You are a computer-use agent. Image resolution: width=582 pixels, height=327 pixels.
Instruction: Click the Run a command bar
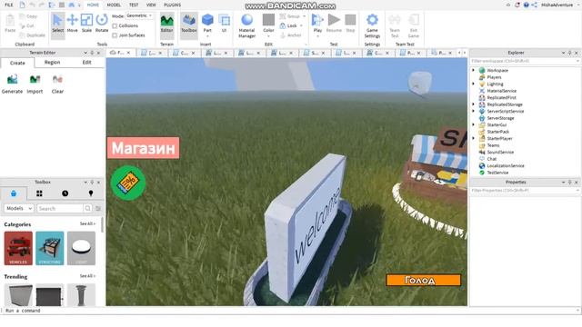pyautogui.click(x=290, y=311)
